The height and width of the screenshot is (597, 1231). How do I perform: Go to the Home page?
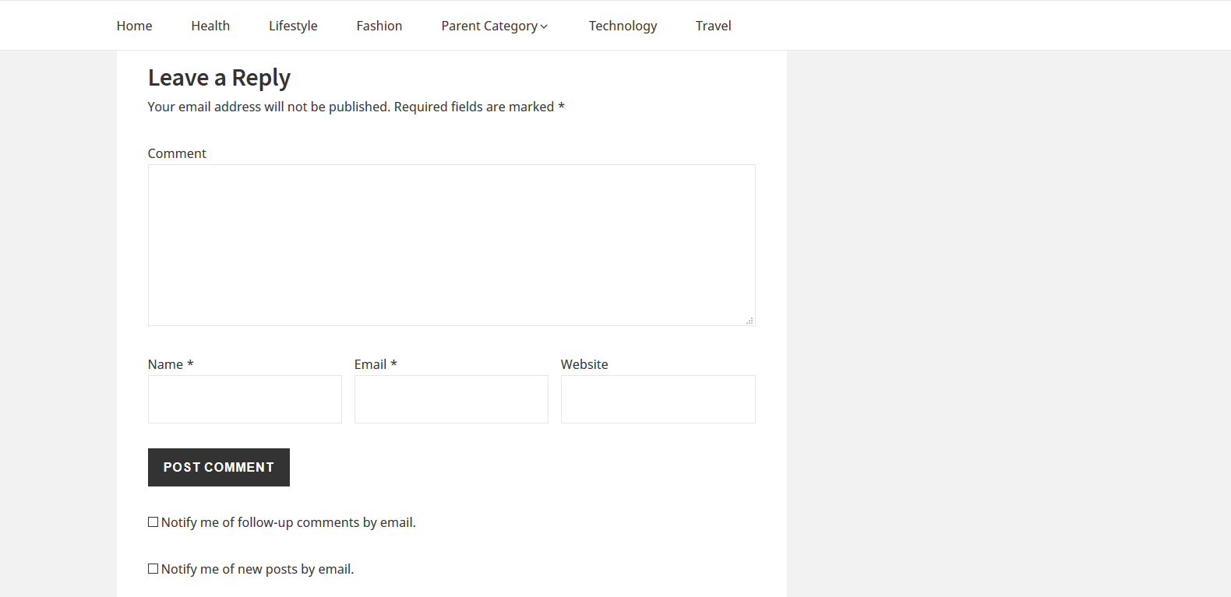click(134, 26)
